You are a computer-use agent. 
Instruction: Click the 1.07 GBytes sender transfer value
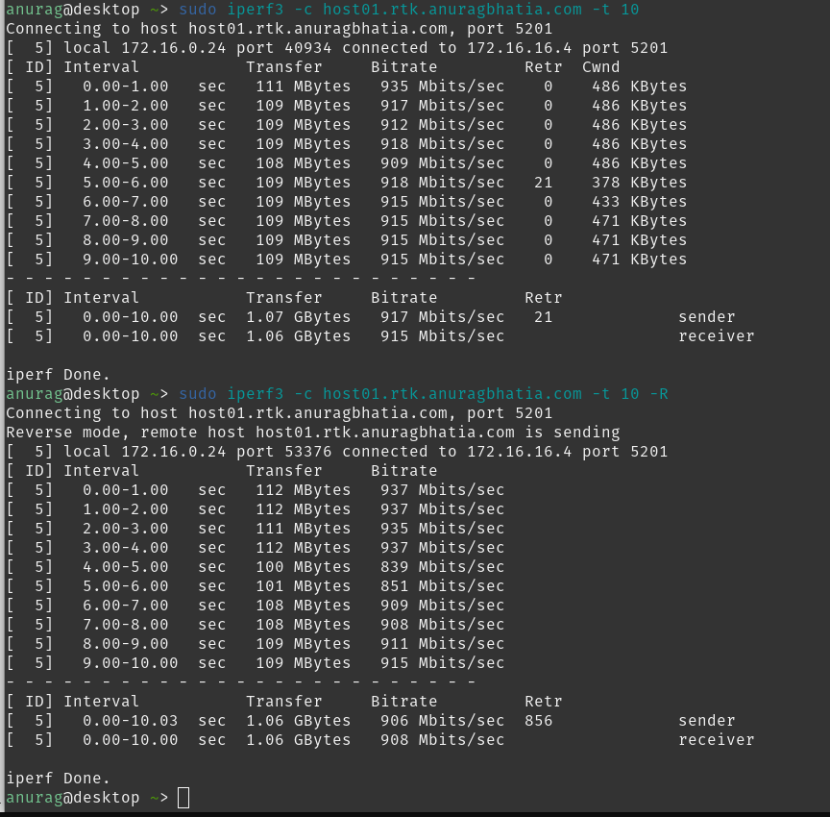(299, 317)
